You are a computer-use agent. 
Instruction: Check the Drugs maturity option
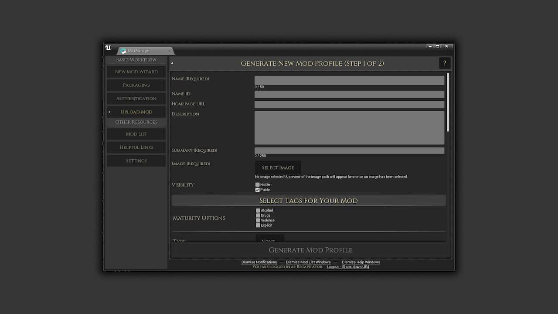[258, 215]
